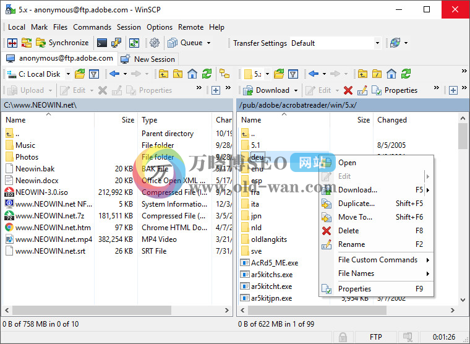This screenshot has width=470, height=344.
Task: Open the Session menu
Action: (129, 27)
